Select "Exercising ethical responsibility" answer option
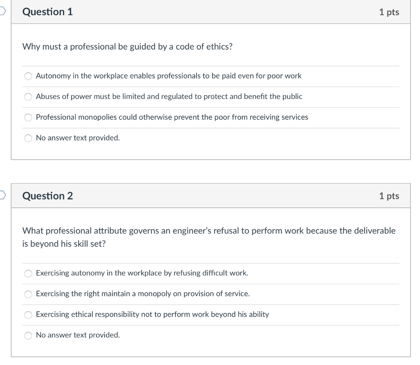420x365 pixels. [28, 315]
